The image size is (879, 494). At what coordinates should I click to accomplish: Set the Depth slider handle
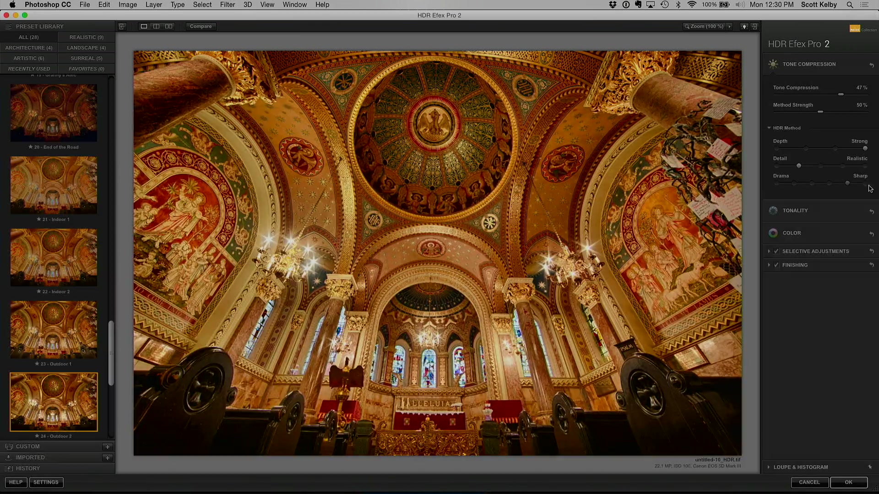click(x=865, y=148)
